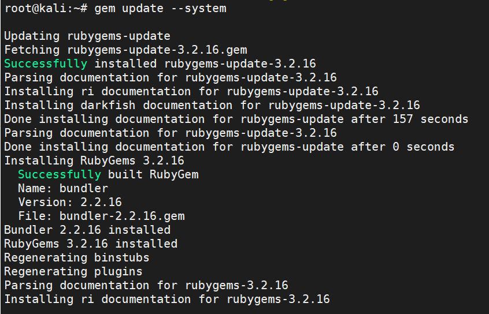Click 'Installing RubyGems 3.2.16' line
Screen dimensions: 489x314
pyautogui.click(x=94, y=160)
